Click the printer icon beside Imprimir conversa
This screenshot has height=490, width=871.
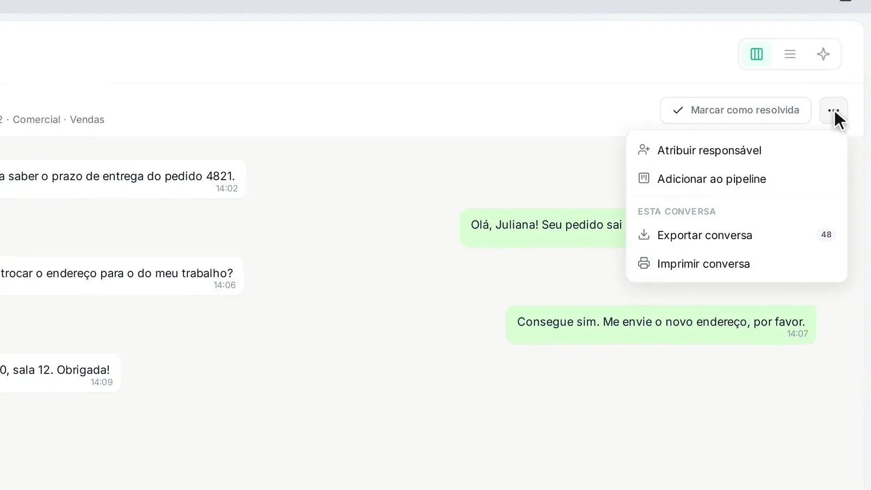coord(644,264)
